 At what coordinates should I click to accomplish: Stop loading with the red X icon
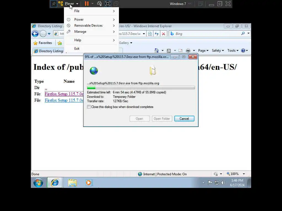(164, 34)
